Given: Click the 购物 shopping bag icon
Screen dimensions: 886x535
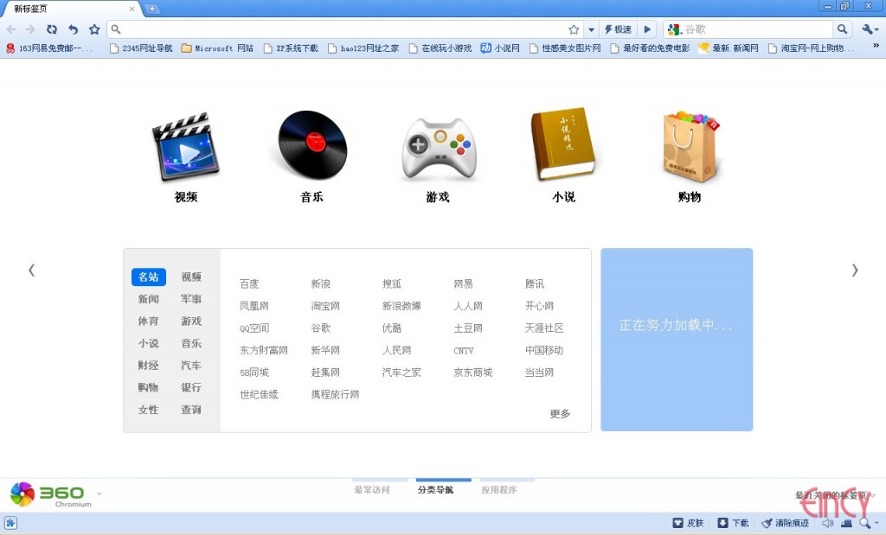Looking at the screenshot, I should (x=690, y=146).
